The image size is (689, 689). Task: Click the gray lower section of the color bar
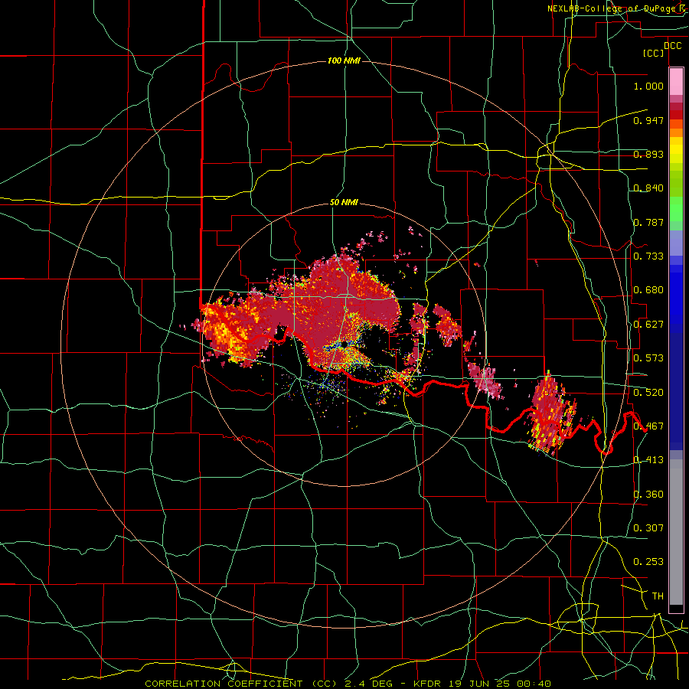click(676, 532)
